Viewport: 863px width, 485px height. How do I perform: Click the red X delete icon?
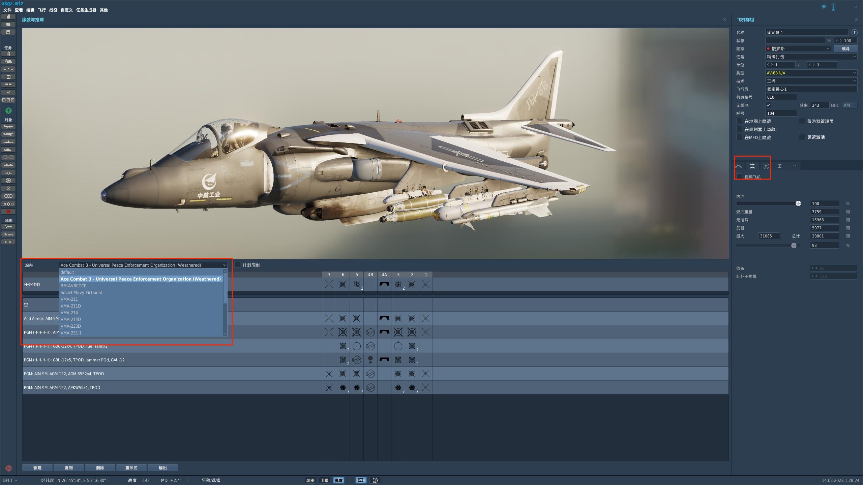click(x=8, y=212)
